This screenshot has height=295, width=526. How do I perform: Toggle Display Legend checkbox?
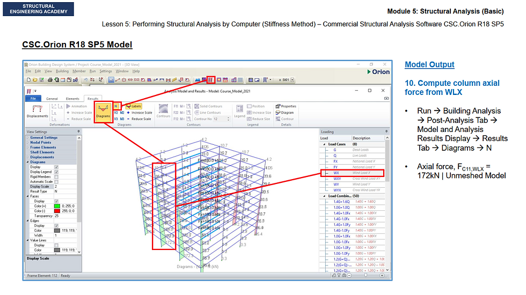(x=56, y=172)
